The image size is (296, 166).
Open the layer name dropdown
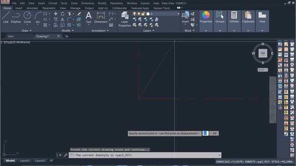tap(178, 14)
